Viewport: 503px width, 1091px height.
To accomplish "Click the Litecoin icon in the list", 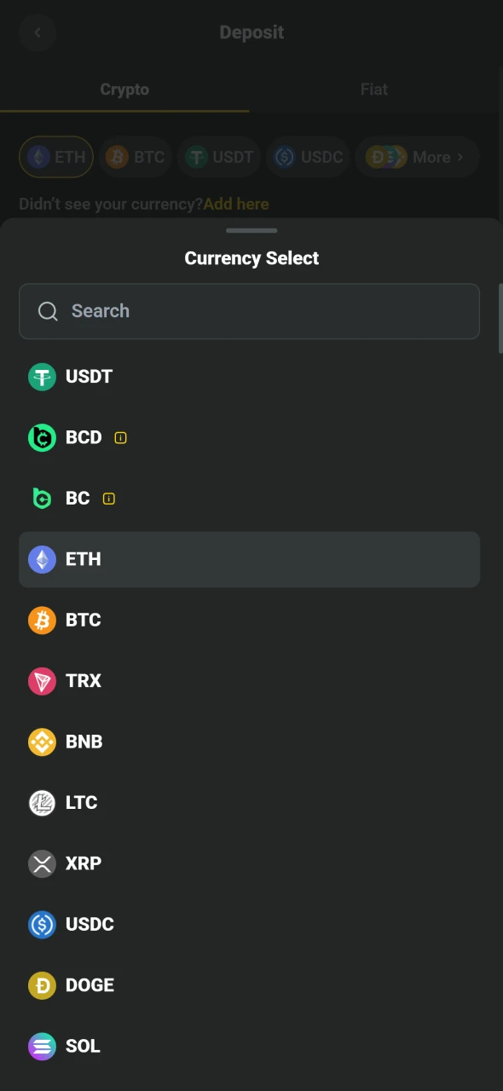I will tap(42, 802).
